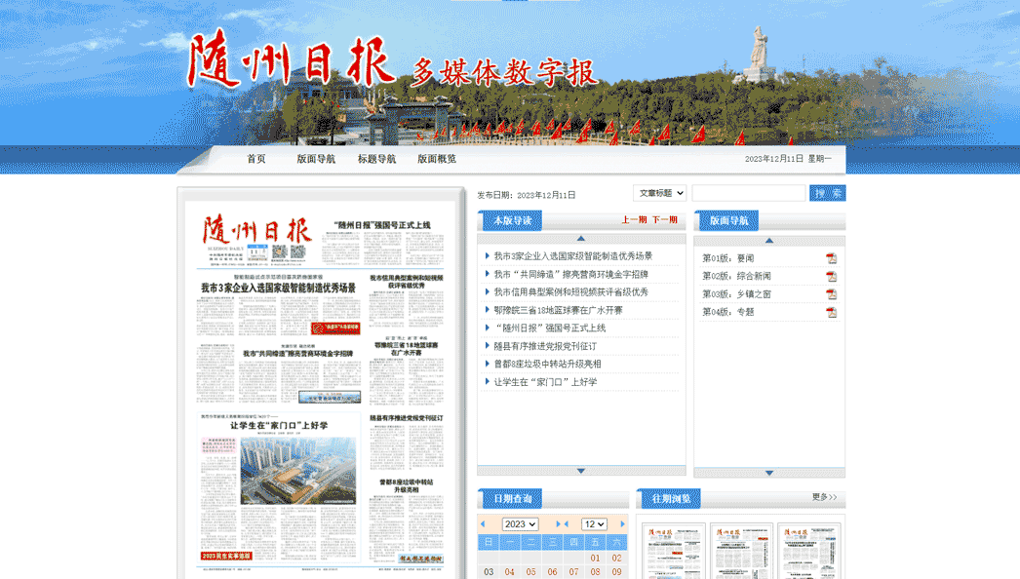Go to previous month in calendar
The height and width of the screenshot is (579, 1020).
[x=567, y=523]
